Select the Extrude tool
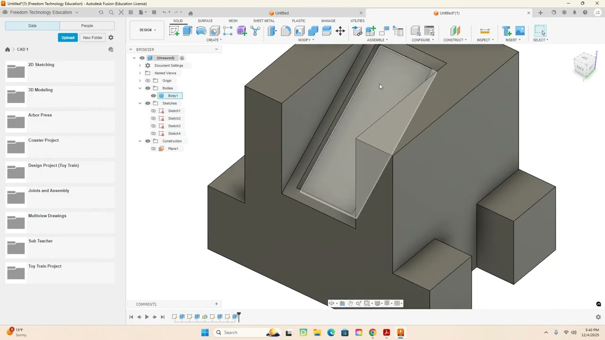The width and height of the screenshot is (605, 340). point(187,31)
